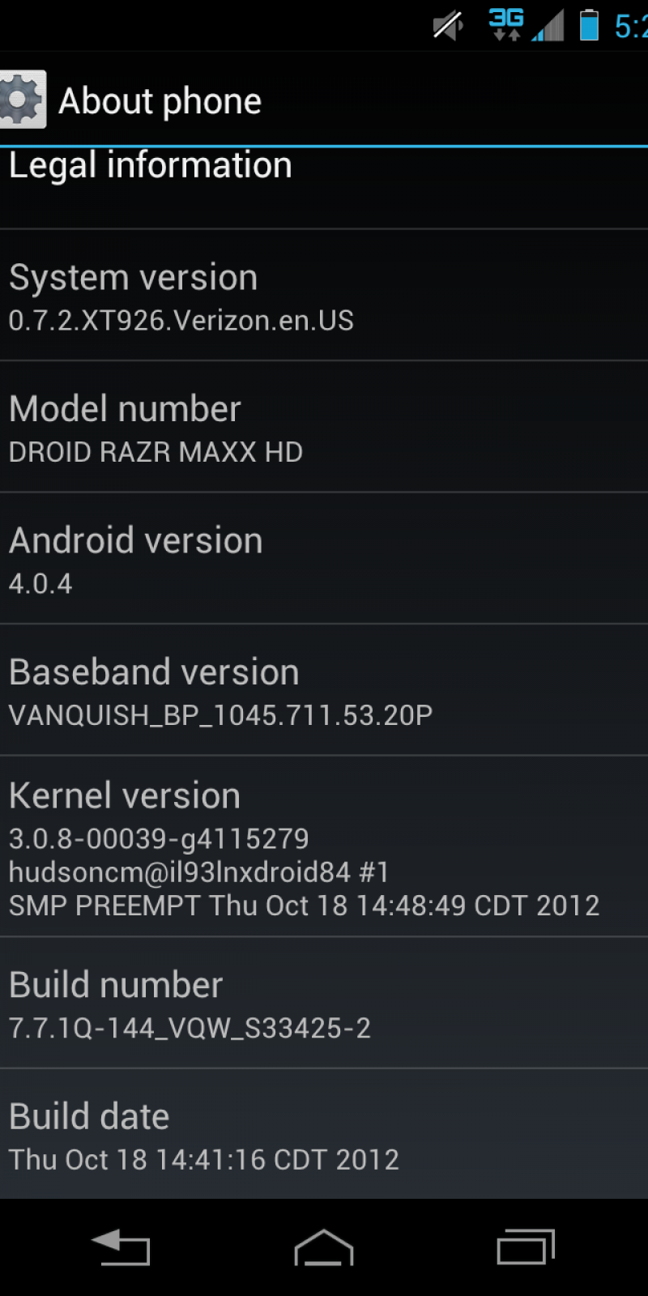The height and width of the screenshot is (1296, 648).
Task: Tap the Settings gear icon
Action: 22,100
